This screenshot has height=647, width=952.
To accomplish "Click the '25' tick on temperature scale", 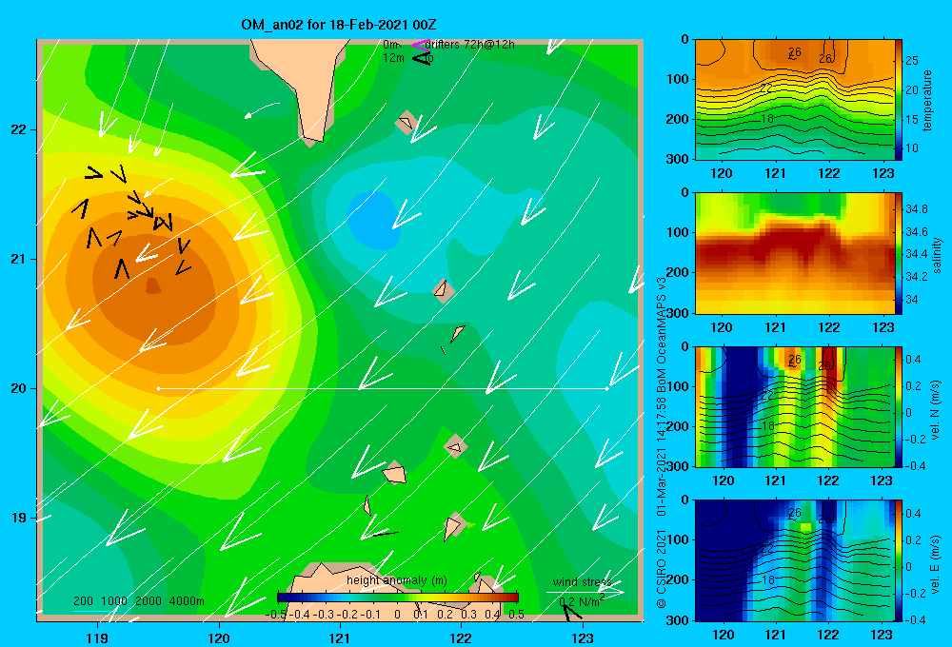I will click(x=912, y=61).
